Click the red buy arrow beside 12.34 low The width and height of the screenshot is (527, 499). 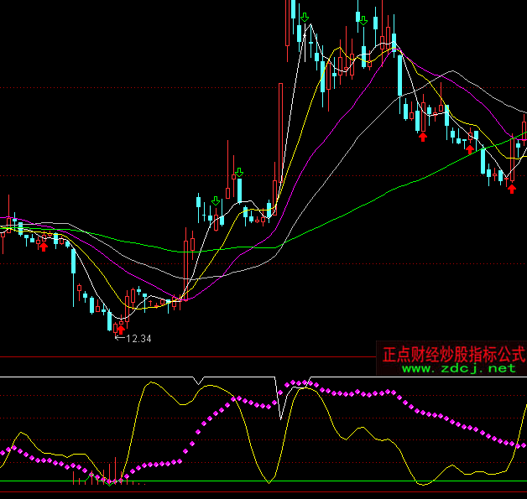pyautogui.click(x=120, y=330)
